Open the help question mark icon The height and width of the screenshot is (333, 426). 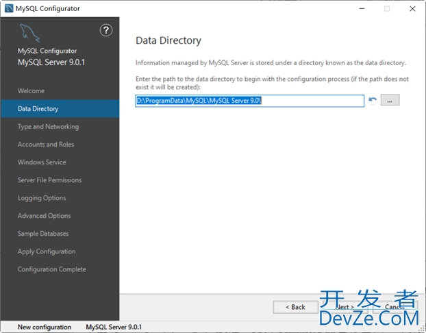[106, 30]
